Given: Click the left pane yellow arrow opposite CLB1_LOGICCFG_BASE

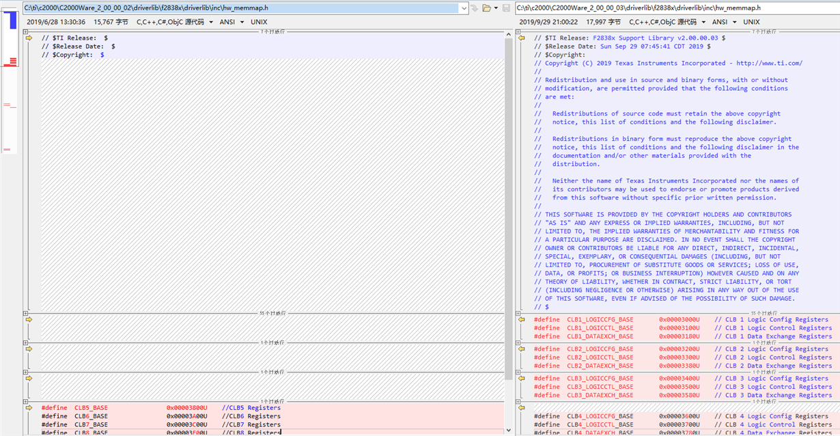Looking at the screenshot, I should tap(29, 319).
